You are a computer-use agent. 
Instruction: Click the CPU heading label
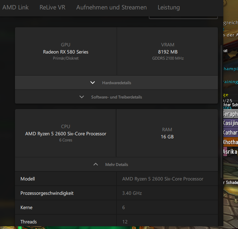tap(66, 126)
